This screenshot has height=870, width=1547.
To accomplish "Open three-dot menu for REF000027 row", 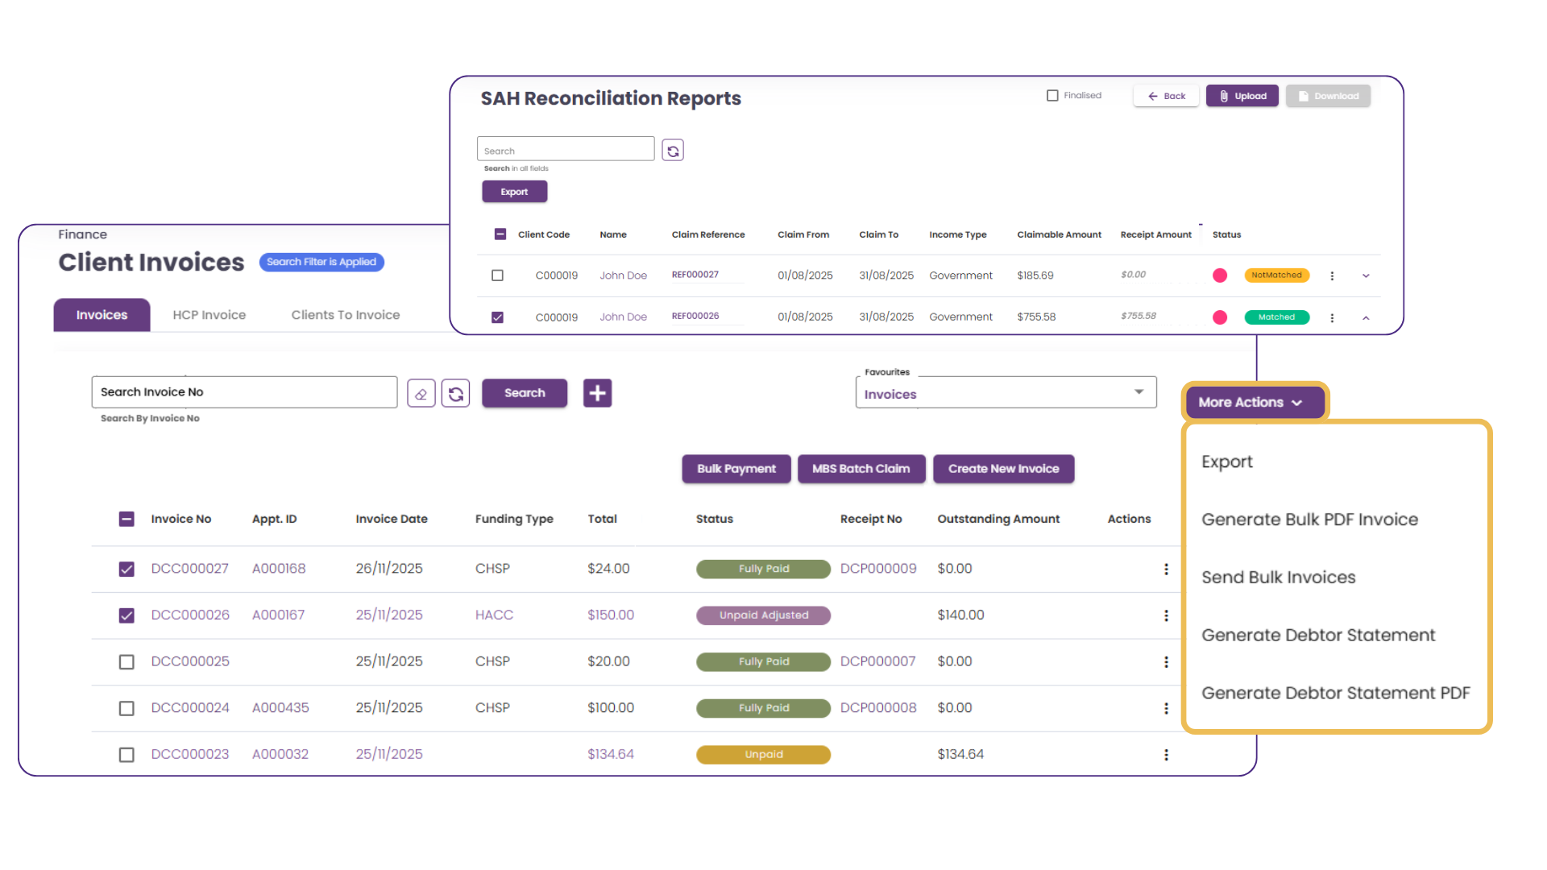I will point(1332,276).
